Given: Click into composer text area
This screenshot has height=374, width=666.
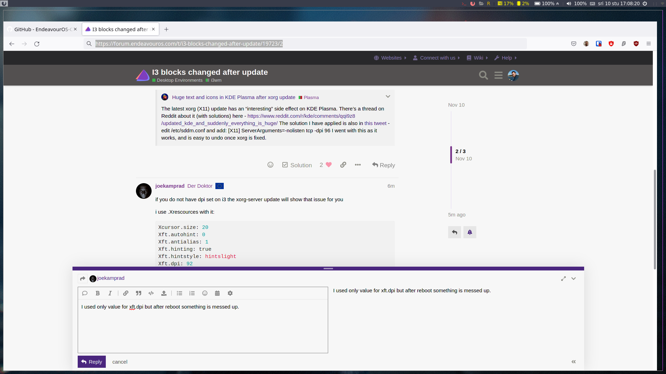Looking at the screenshot, I should pyautogui.click(x=203, y=326).
